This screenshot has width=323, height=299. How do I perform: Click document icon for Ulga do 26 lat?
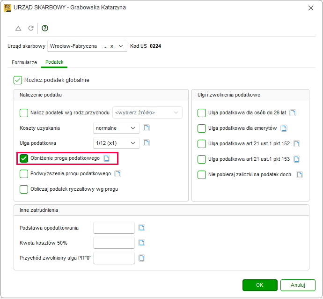[x=293, y=113]
